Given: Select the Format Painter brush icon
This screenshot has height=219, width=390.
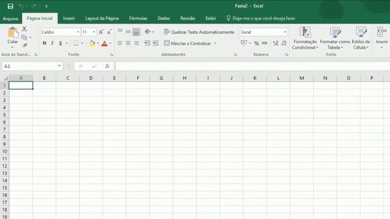Looking at the screenshot, I should point(24,46).
